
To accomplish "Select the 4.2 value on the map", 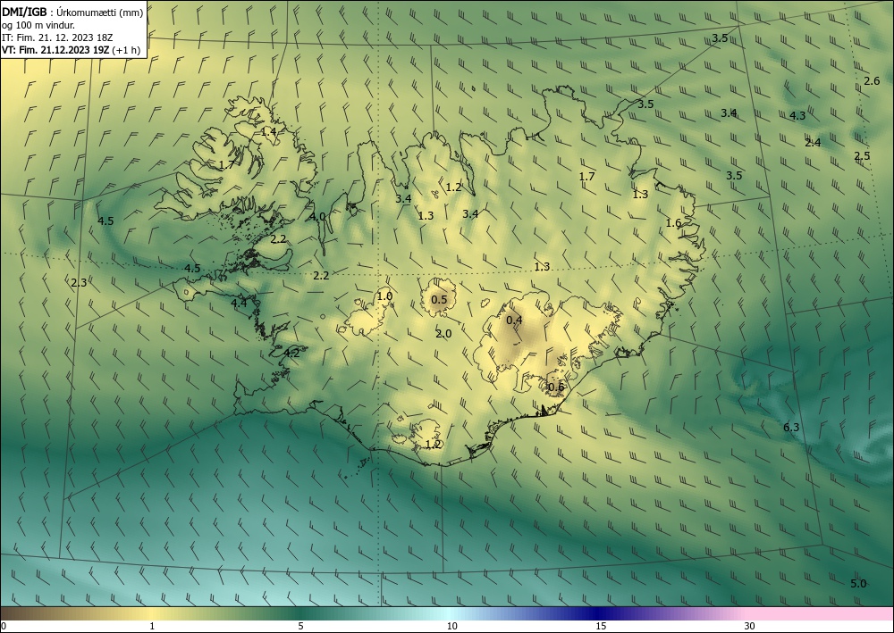I will click(291, 353).
